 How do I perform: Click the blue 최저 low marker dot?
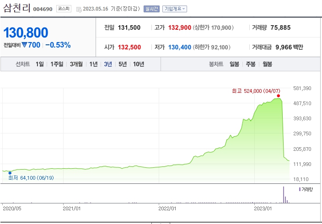(x=10, y=173)
